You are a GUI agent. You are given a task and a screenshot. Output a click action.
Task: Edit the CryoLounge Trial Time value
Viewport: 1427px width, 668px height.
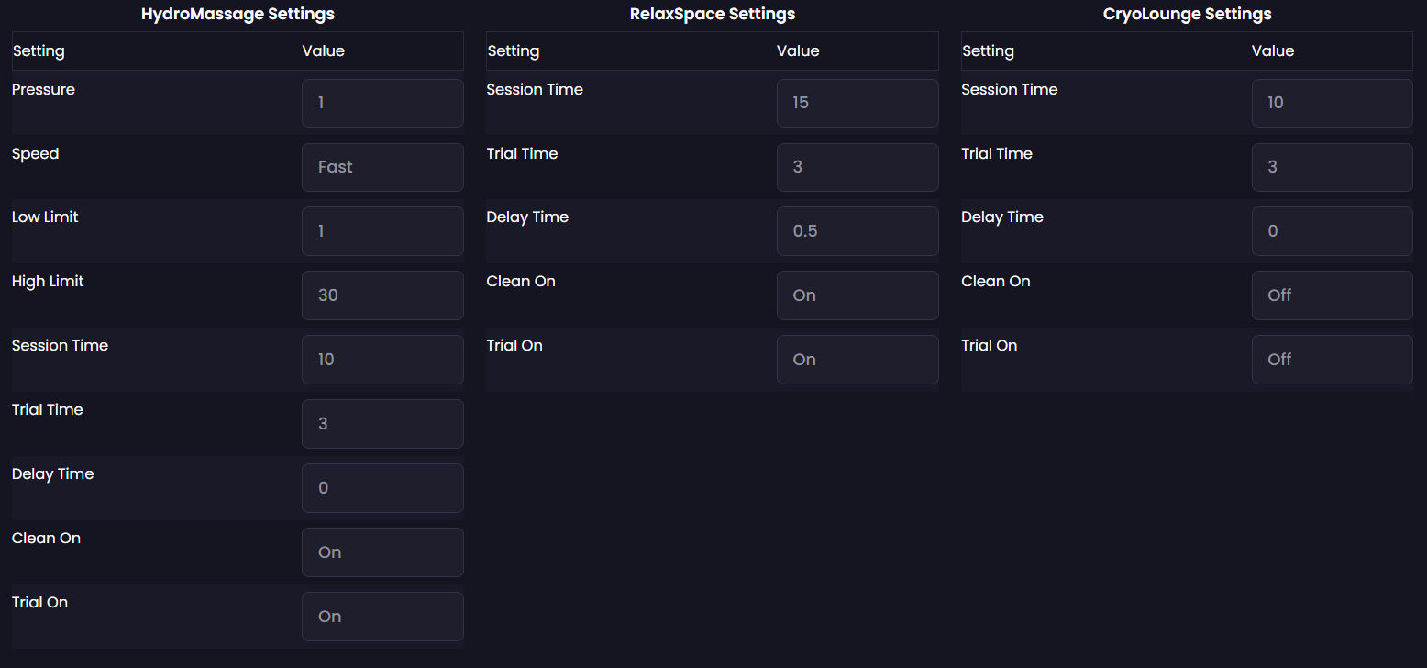[x=1332, y=167]
